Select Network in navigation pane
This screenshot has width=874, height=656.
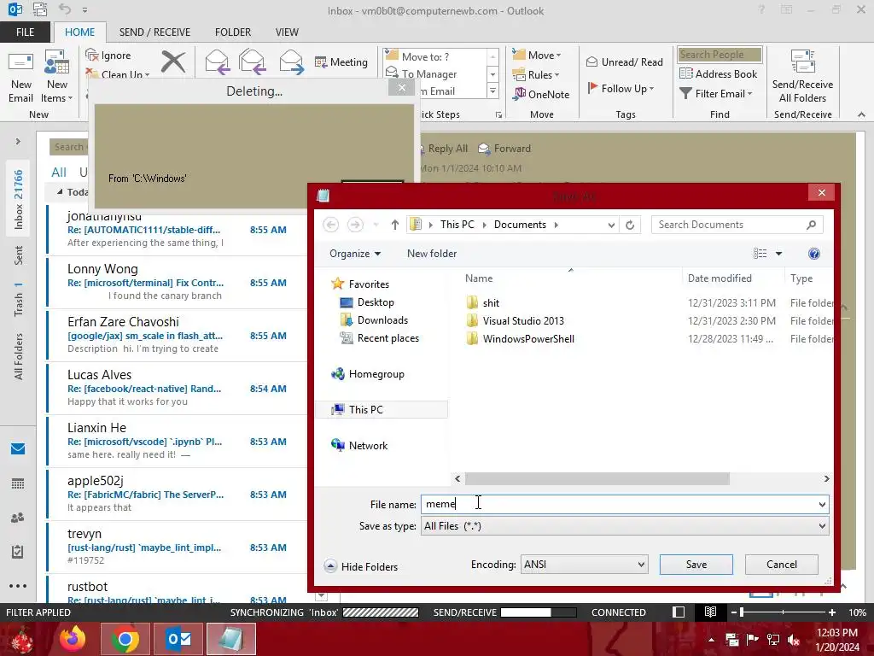pos(359,445)
